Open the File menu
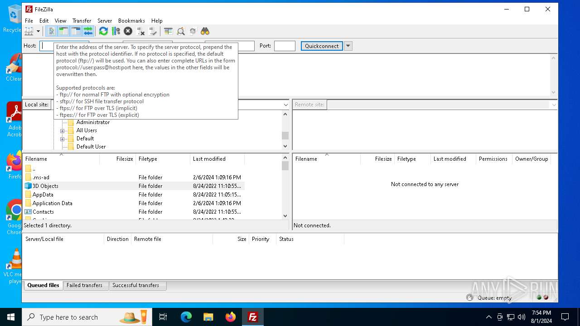 coord(29,21)
